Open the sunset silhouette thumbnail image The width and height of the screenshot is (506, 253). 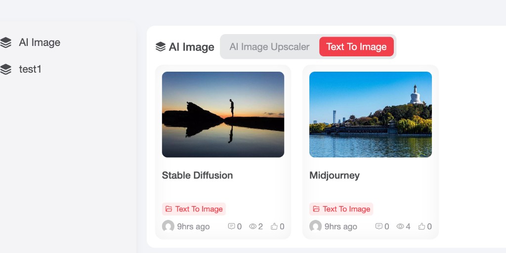[223, 115]
